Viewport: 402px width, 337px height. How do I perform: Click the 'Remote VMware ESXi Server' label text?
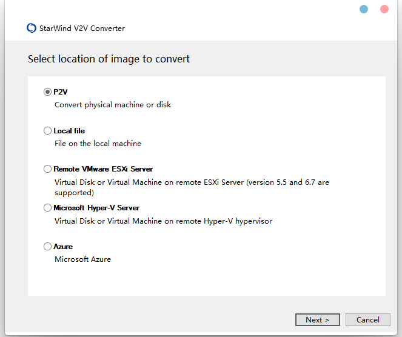coord(103,169)
